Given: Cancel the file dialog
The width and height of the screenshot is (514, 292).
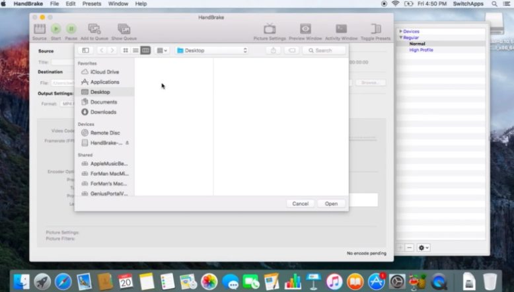Looking at the screenshot, I should (x=300, y=203).
